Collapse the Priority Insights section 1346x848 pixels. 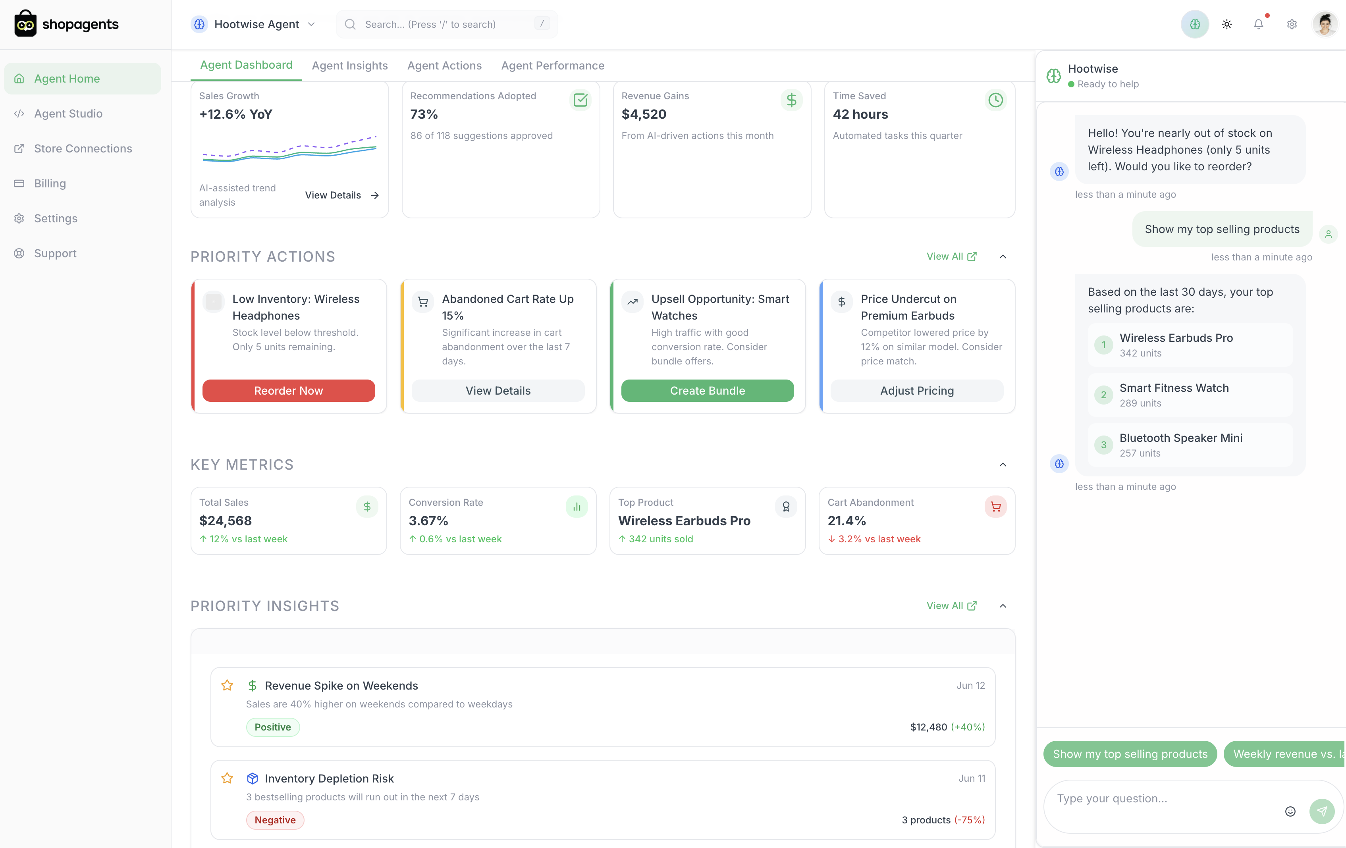coord(1003,606)
